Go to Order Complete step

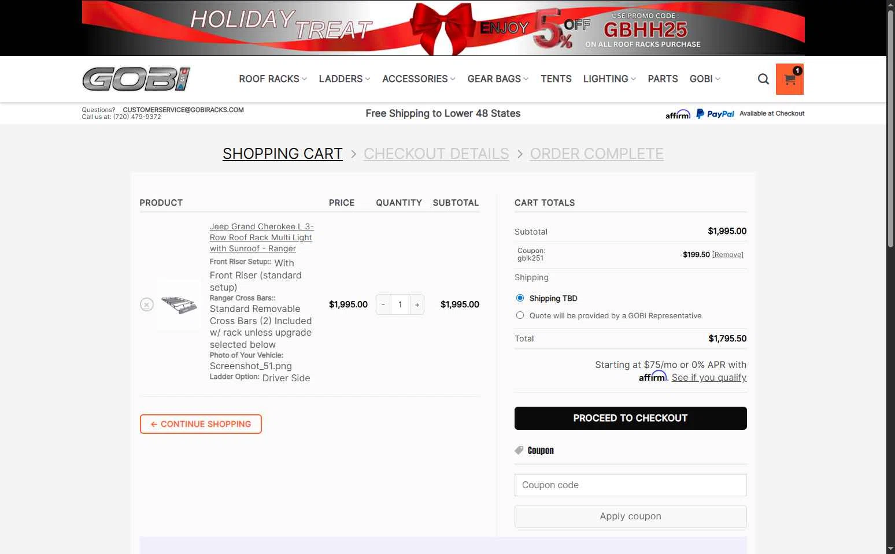[597, 154]
